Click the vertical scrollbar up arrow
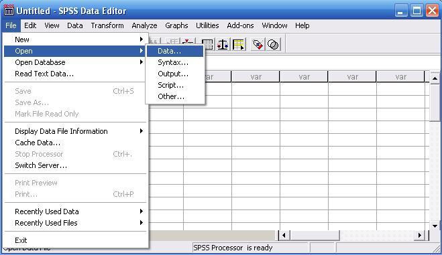The width and height of the screenshot is (442, 255). coord(435,78)
